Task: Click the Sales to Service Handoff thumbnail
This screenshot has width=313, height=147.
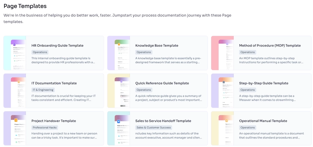Action: [x=119, y=128]
